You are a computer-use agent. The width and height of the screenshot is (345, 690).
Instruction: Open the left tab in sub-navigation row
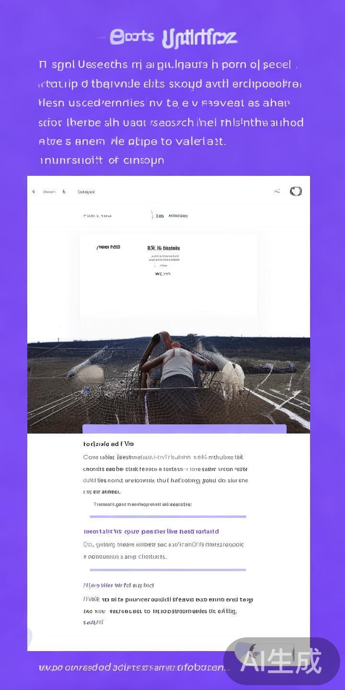pos(97,216)
